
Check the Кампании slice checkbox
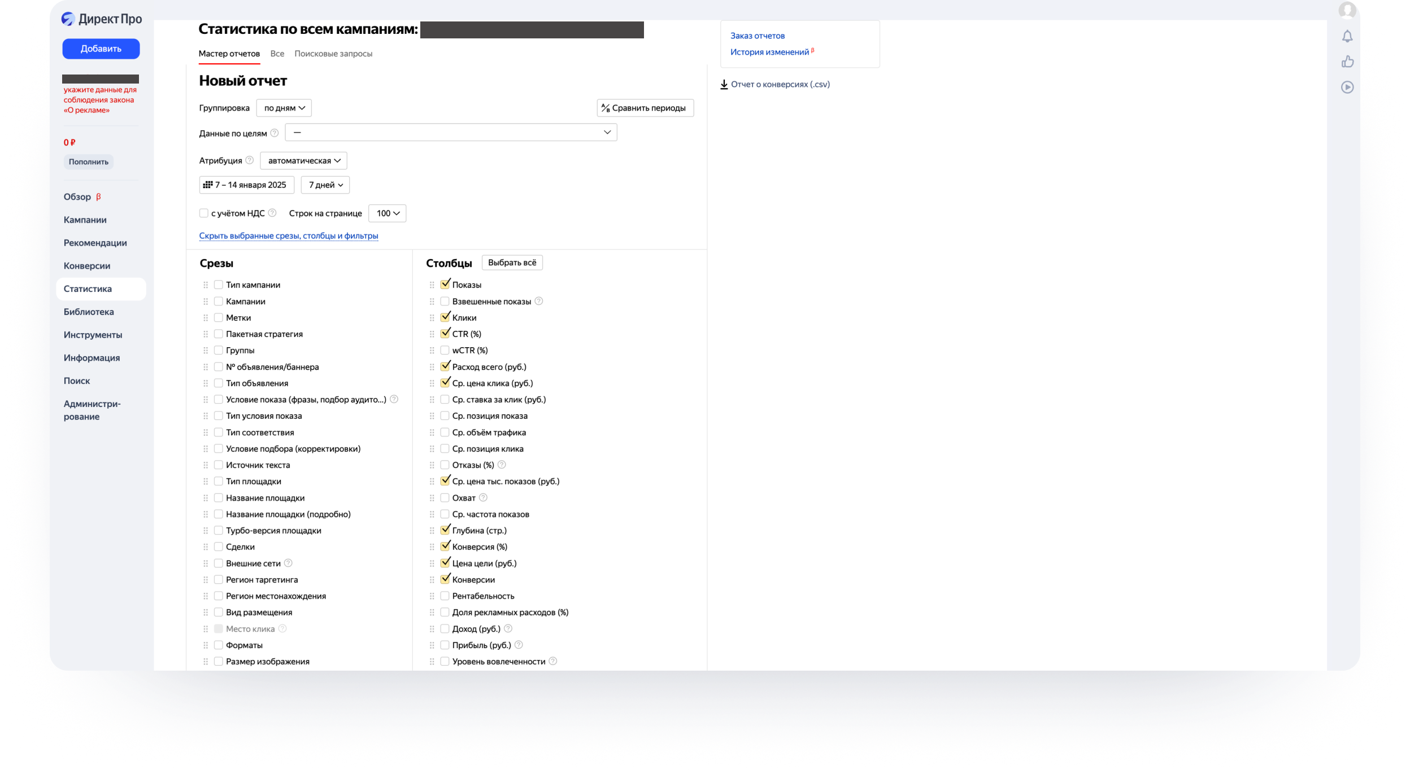tap(219, 301)
